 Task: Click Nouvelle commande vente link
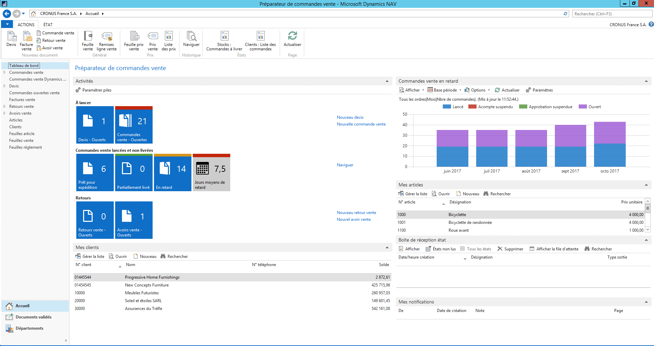click(361, 124)
